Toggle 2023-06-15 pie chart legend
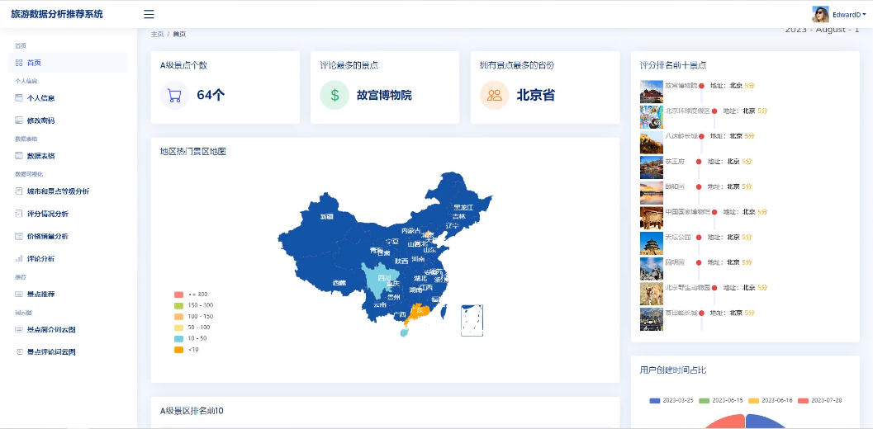Viewport: 873px width, 429px height. point(721,401)
